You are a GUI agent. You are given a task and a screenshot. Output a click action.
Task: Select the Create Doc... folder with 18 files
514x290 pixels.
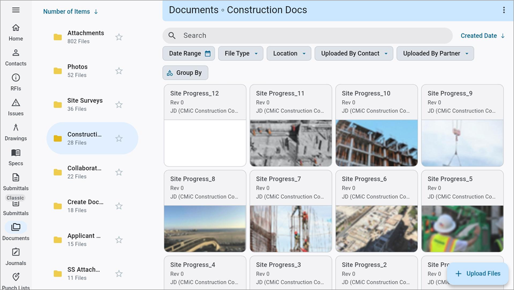pyautogui.click(x=92, y=206)
